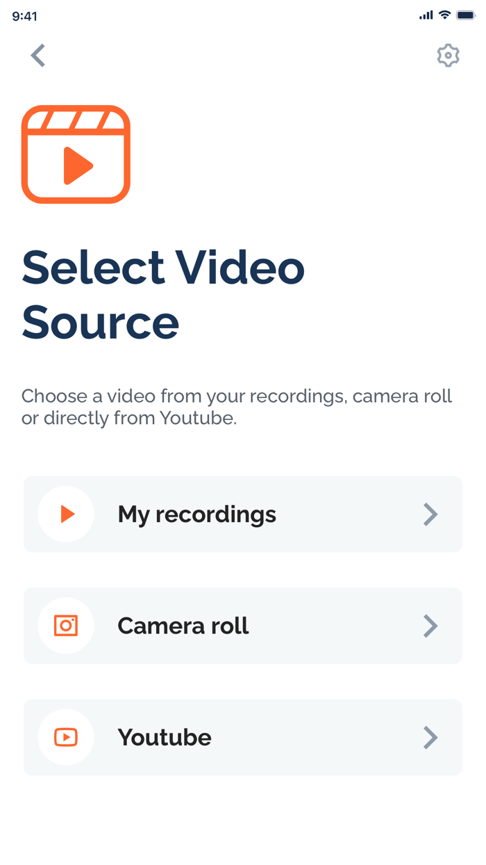Click the orange video reel app logo

(75, 154)
